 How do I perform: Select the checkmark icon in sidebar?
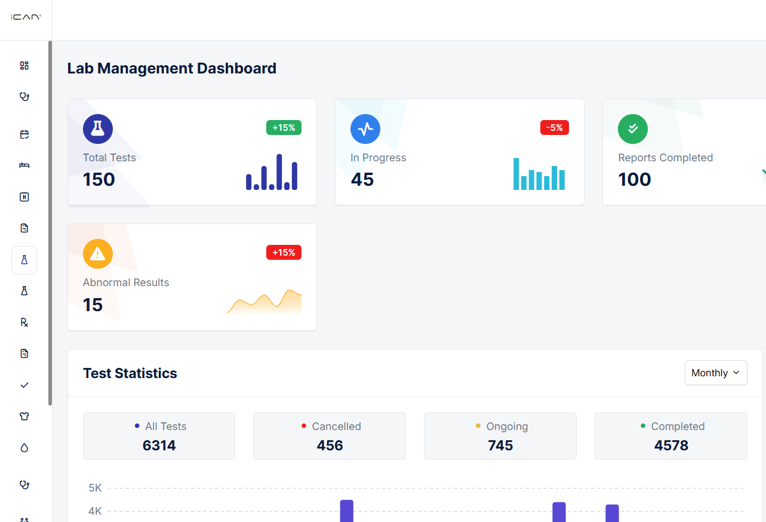click(x=24, y=385)
